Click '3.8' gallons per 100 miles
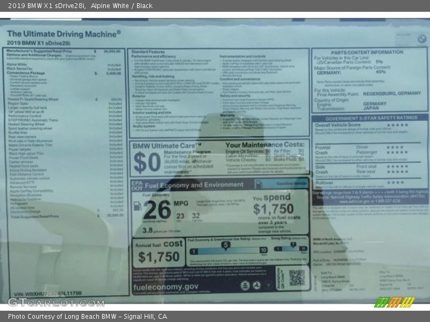 (x=147, y=231)
